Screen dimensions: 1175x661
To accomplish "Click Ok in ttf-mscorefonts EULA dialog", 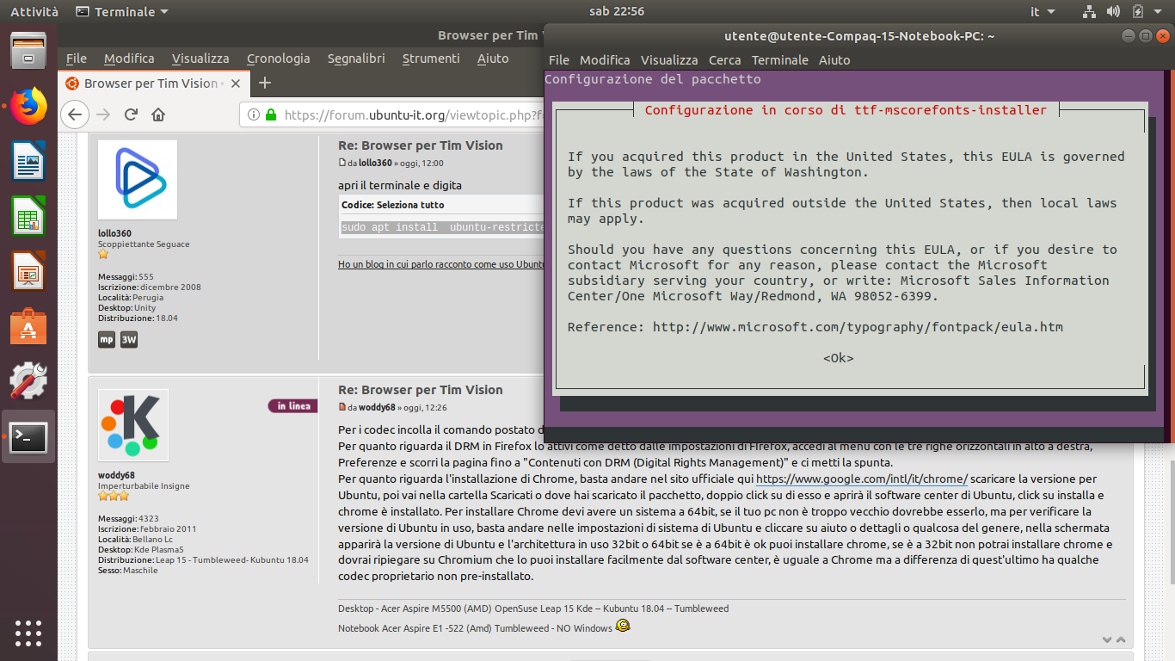I will tap(839, 358).
